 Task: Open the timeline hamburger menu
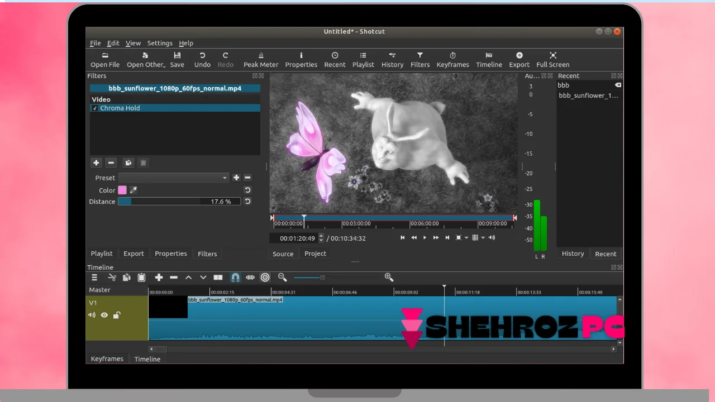[94, 277]
